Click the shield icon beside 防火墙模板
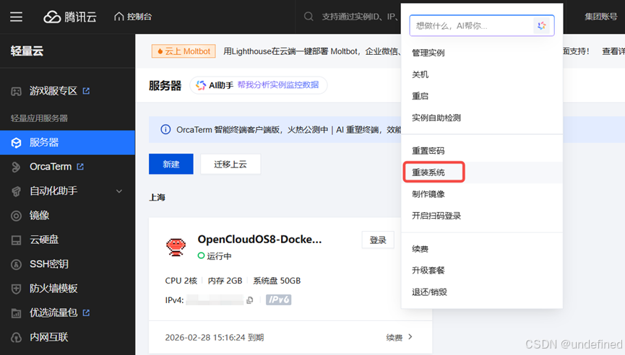625x355 pixels. coord(16,289)
